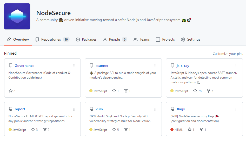
Task: Click the fork count on report card
Action: (46, 130)
